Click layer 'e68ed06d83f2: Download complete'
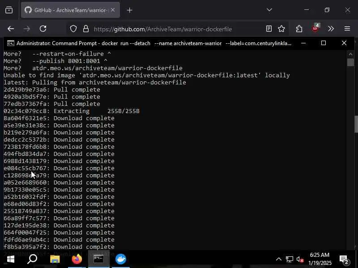The image size is (358, 268). pyautogui.click(x=59, y=204)
